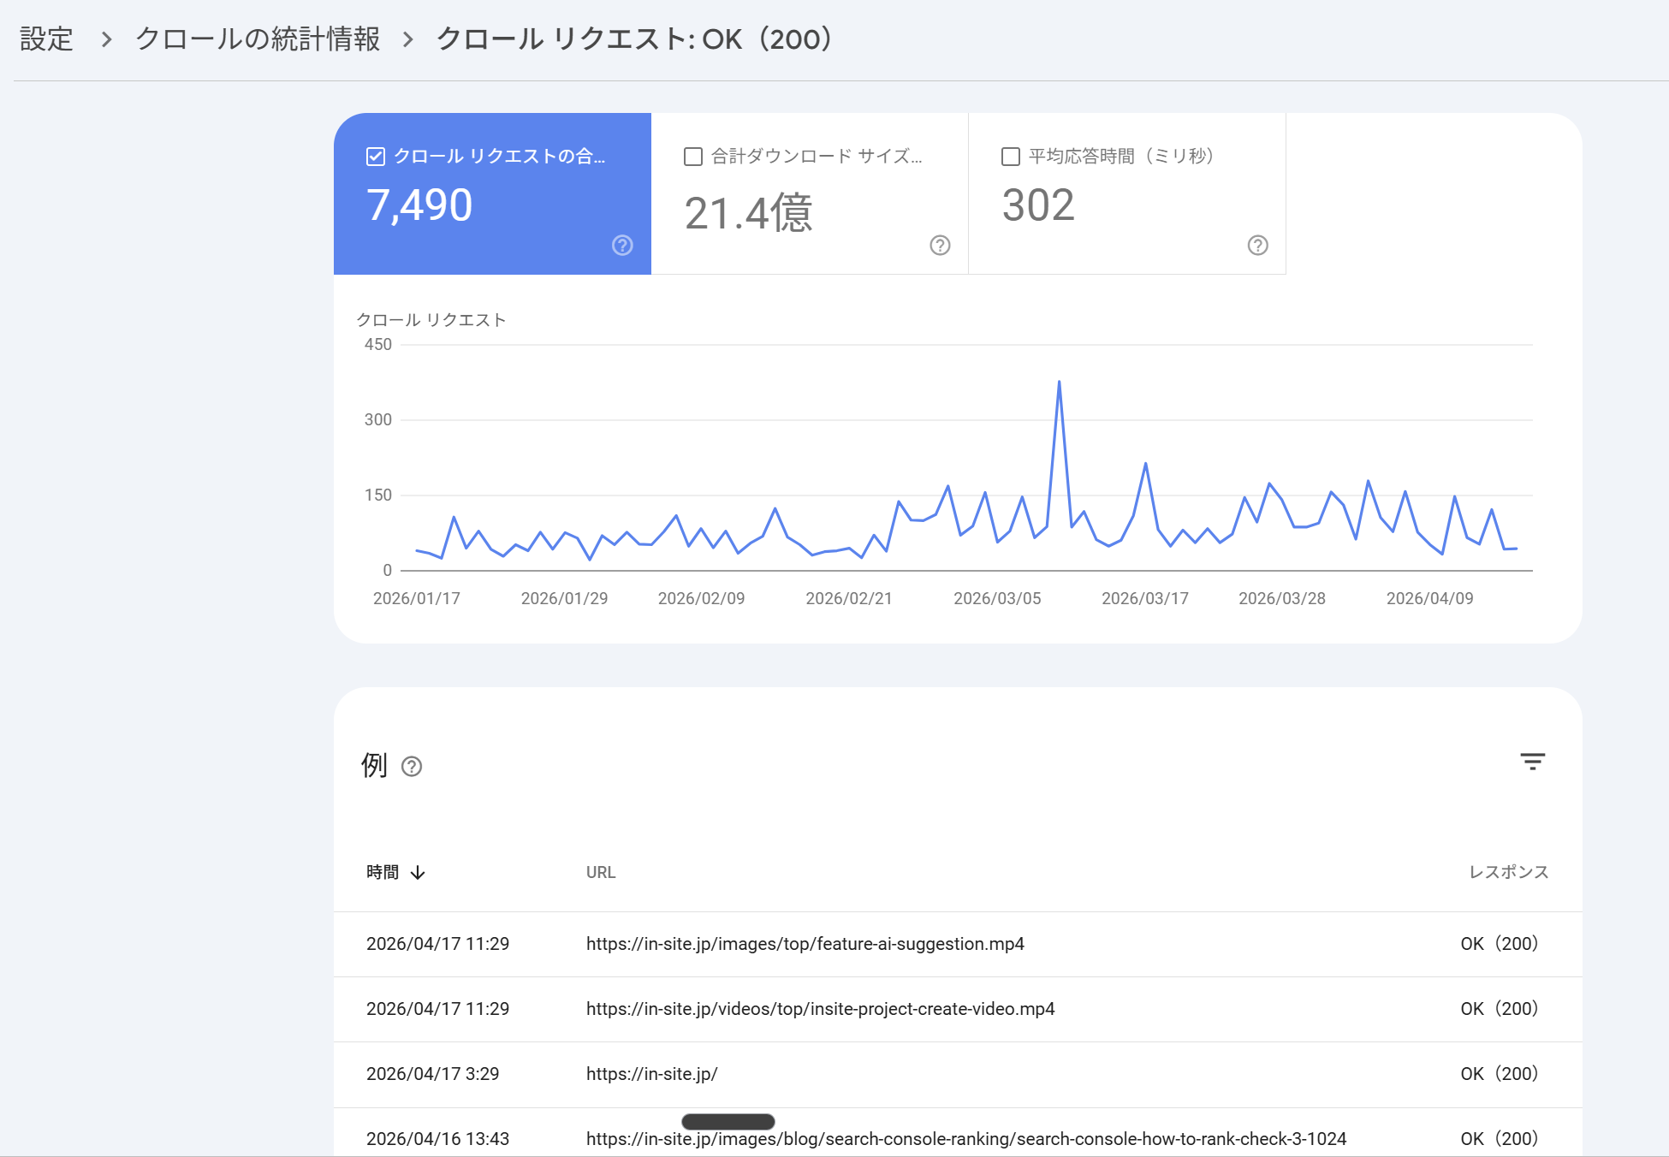This screenshot has height=1157, width=1669.
Task: Click the tallest spike in the crawl chart
Action: pyautogui.click(x=1059, y=383)
